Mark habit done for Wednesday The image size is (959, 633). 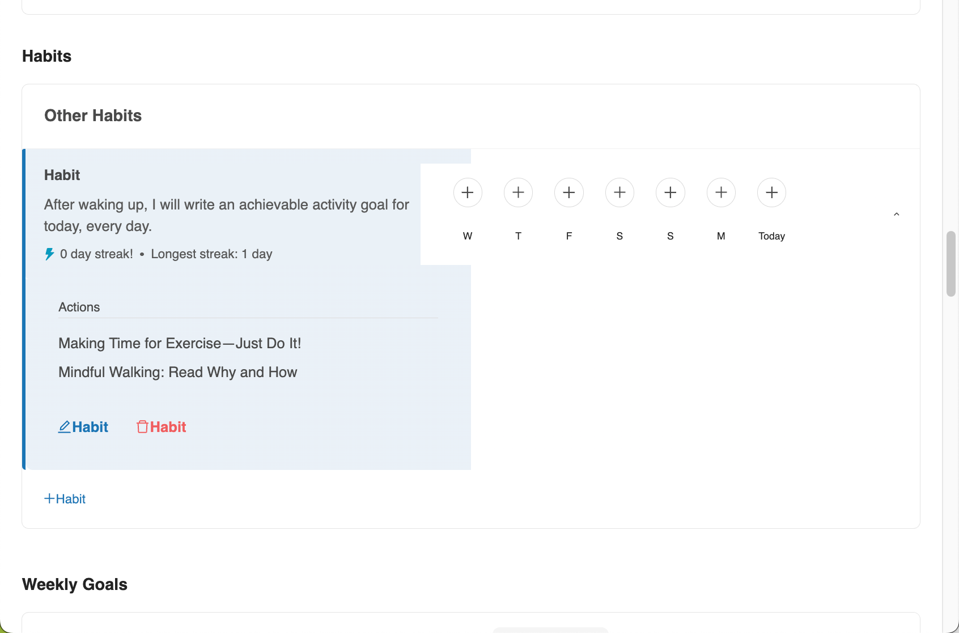click(x=468, y=193)
